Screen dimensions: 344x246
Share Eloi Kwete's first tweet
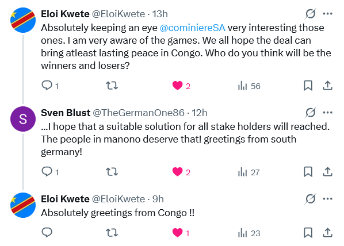pos(327,86)
